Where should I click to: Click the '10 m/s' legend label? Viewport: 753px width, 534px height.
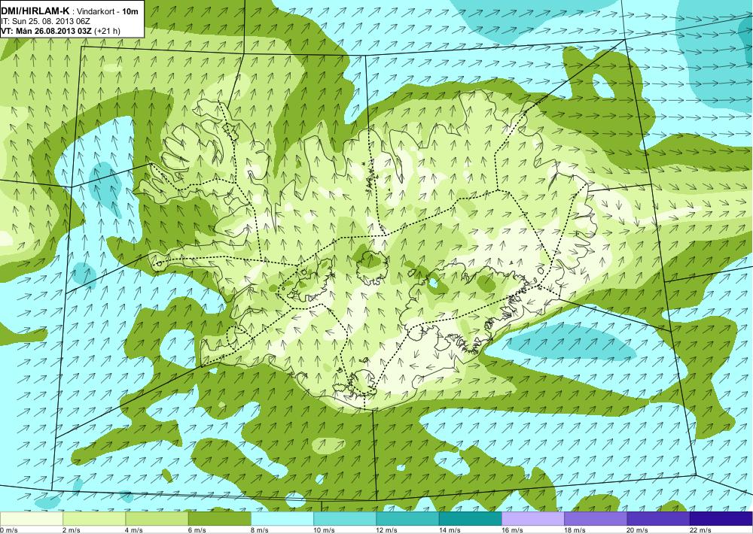click(x=324, y=530)
